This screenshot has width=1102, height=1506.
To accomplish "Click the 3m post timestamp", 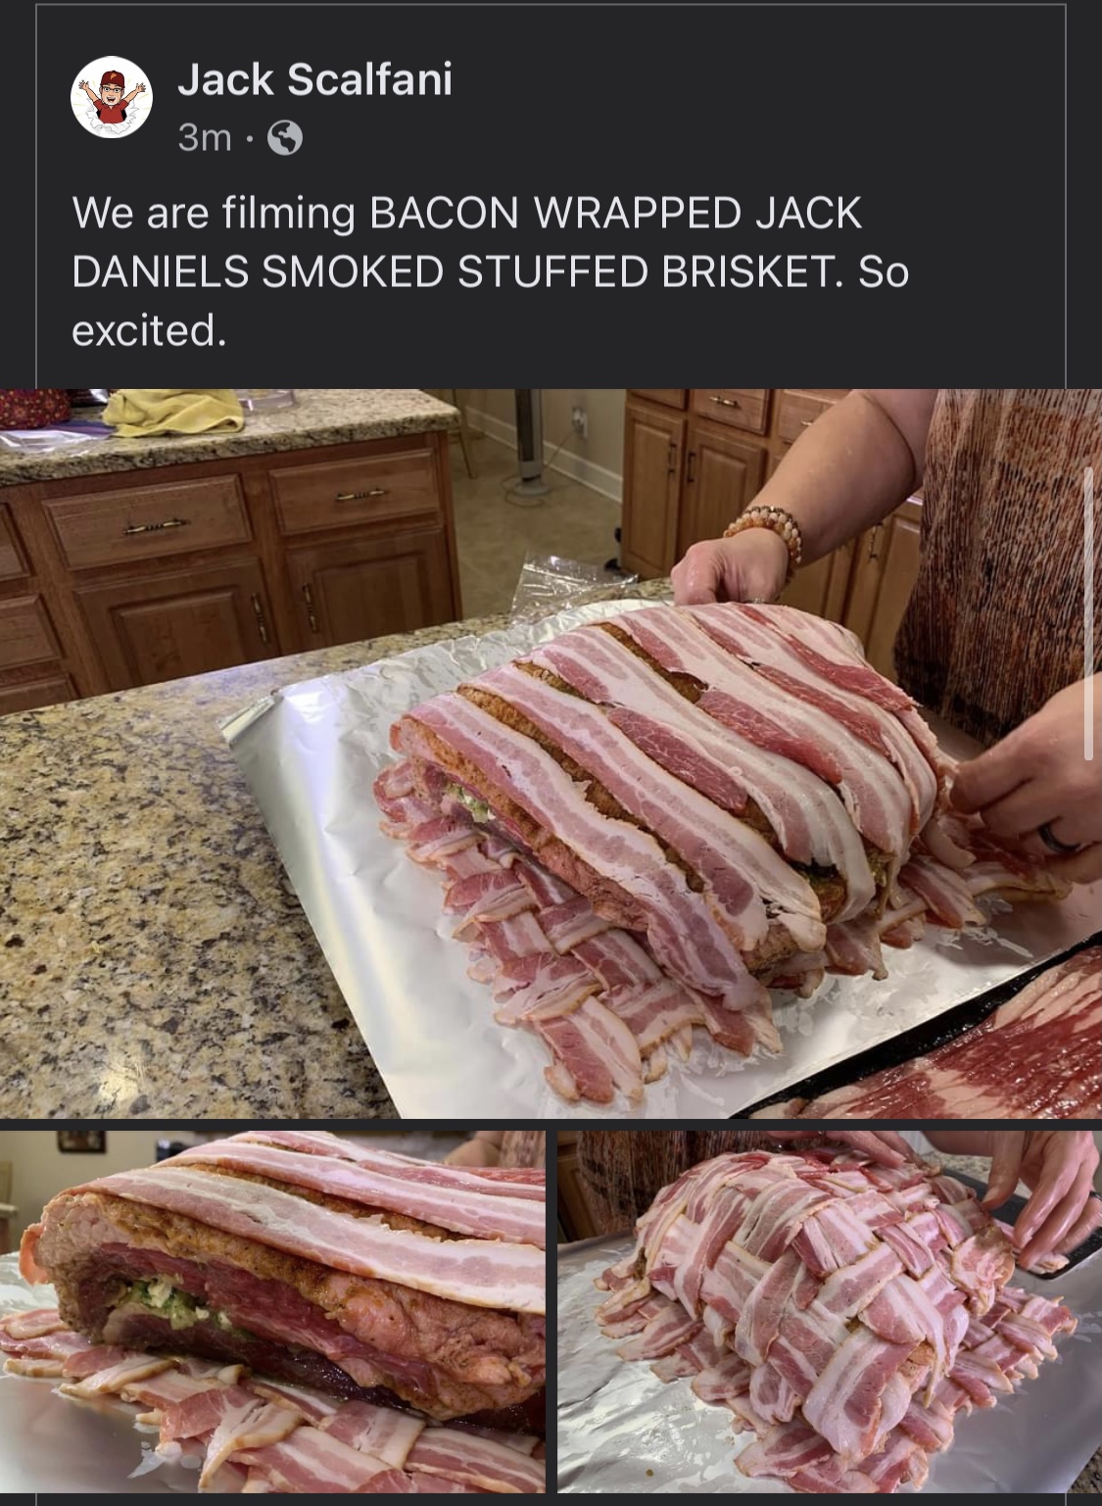I will coord(205,138).
